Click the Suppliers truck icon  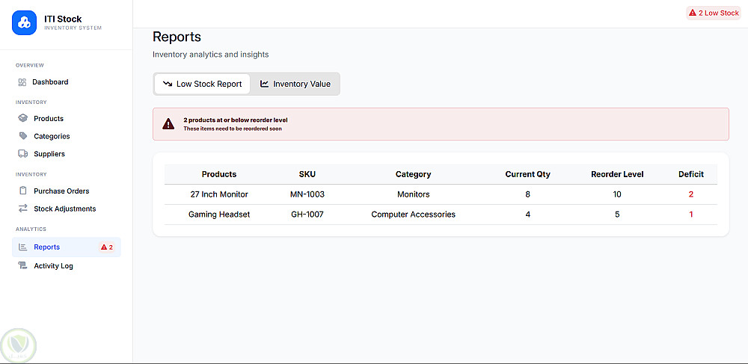(x=22, y=154)
